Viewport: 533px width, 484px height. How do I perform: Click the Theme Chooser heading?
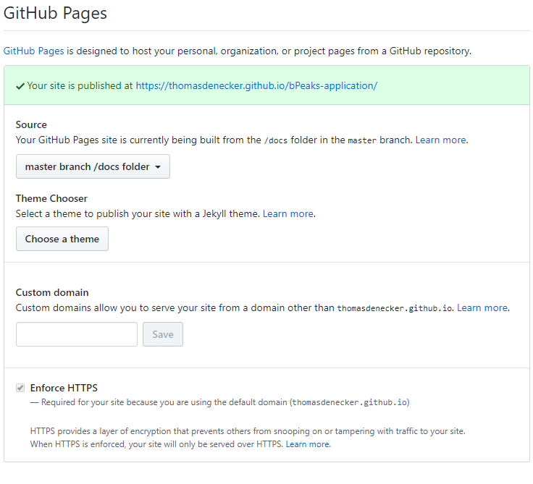point(51,198)
